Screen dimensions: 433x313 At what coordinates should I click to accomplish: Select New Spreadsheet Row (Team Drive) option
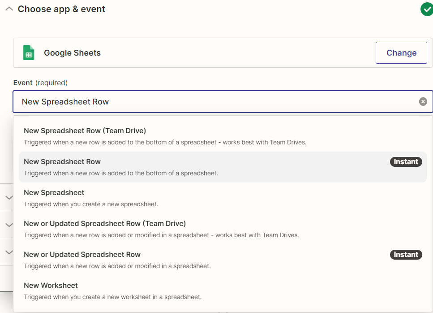tap(223, 136)
